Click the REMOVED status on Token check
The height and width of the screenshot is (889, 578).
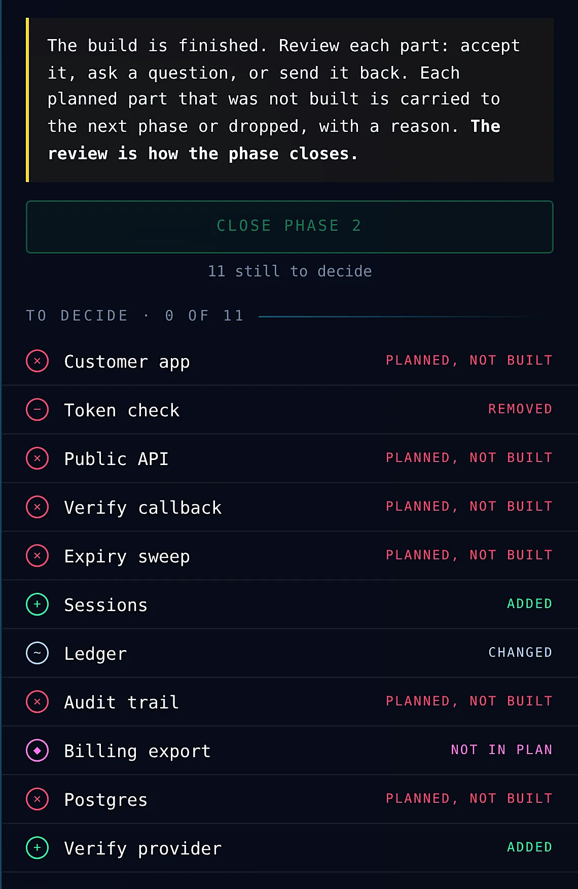[x=520, y=409]
